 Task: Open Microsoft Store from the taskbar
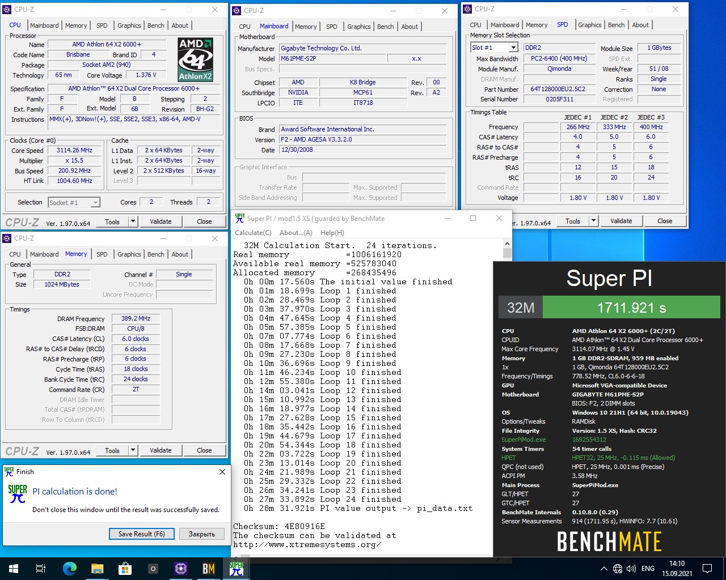(x=125, y=569)
